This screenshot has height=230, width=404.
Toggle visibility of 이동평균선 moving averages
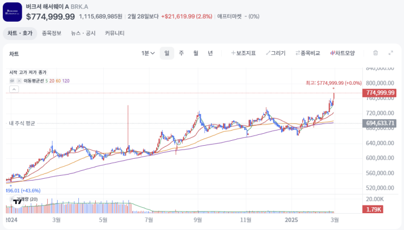pyautogui.click(x=12, y=81)
